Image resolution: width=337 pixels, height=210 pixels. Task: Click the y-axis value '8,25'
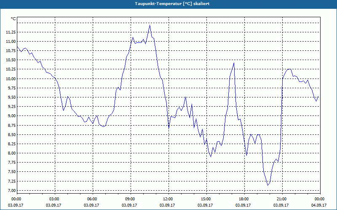click(x=11, y=144)
